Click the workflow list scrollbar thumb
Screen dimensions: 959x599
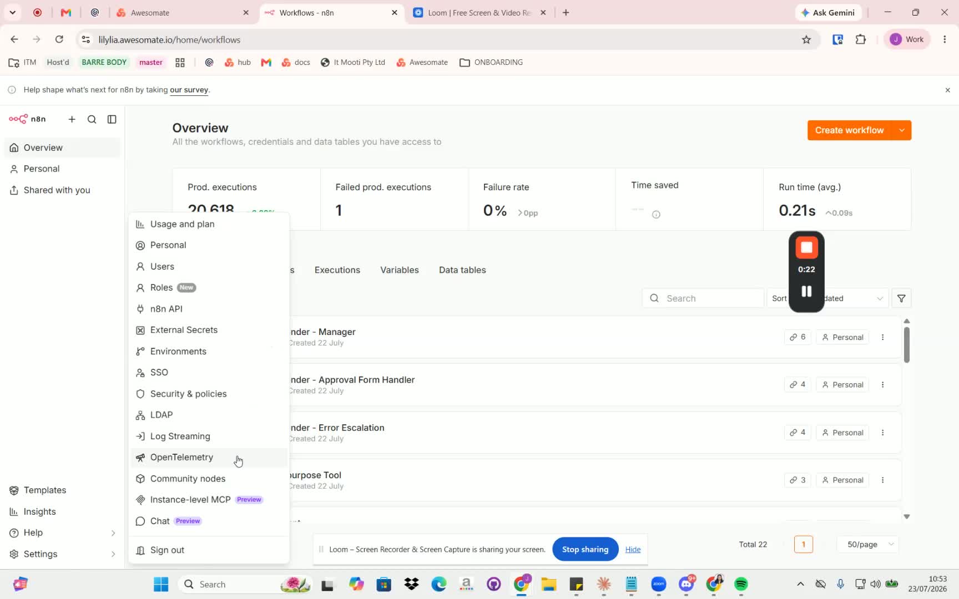point(906,345)
